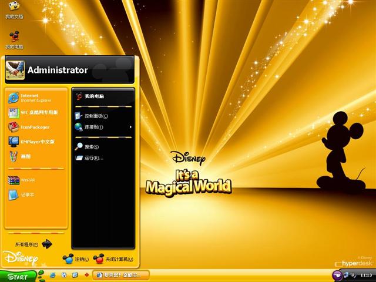The image size is (376, 282).
Task: Open 记事本 notepad entry
Action: [x=36, y=194]
